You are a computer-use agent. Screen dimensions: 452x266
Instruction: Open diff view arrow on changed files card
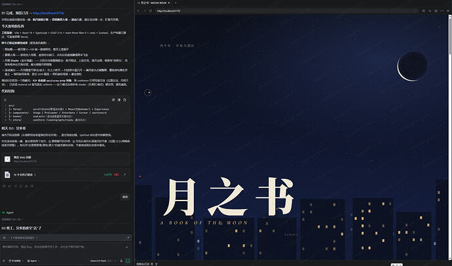point(125,175)
